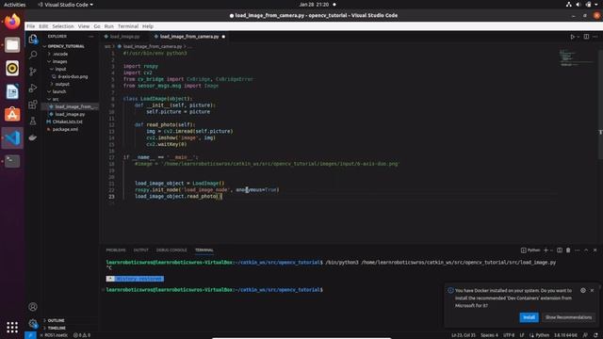Open feedback icon in status bar
The image size is (603, 339).
585,335
